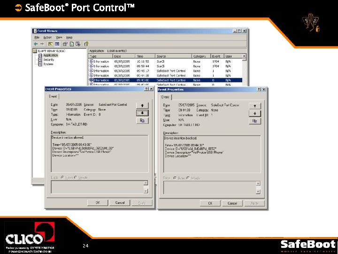The width and height of the screenshot is (338, 254).
Task: Click Apply in the 'insertion blocked' dialog
Action: tap(254, 203)
